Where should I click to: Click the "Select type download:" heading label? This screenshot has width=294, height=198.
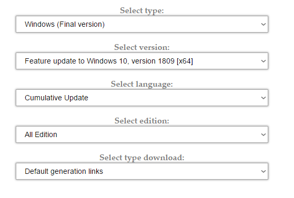(142, 158)
